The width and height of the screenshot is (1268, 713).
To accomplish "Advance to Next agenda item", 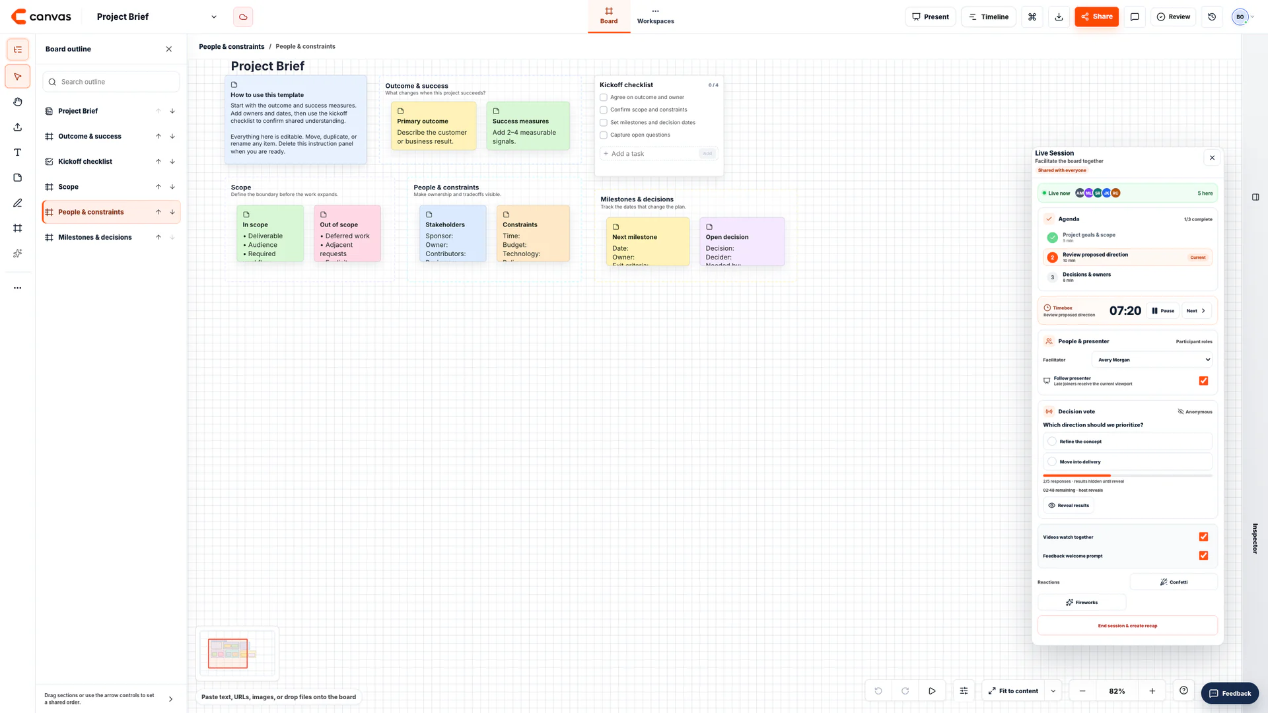I will tap(1196, 311).
